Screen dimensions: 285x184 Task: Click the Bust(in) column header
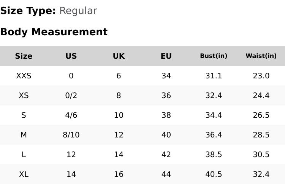pyautogui.click(x=214, y=56)
